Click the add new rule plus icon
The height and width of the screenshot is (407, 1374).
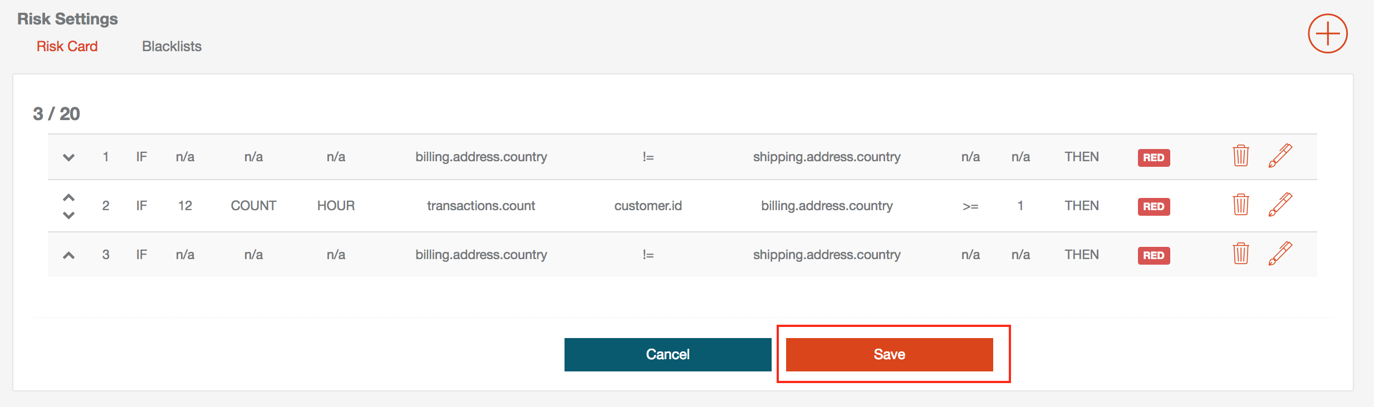point(1327,33)
